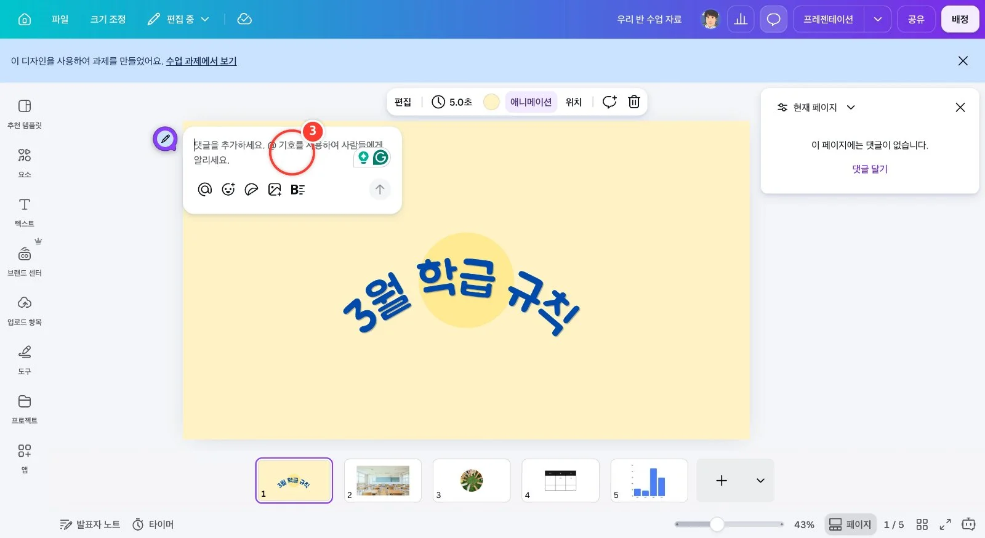Toggle the comments speech bubble button

(x=773, y=19)
